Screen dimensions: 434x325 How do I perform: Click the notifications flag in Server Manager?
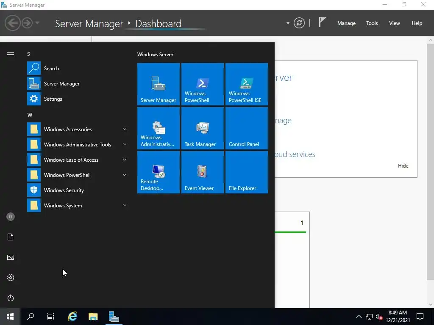pyautogui.click(x=322, y=22)
